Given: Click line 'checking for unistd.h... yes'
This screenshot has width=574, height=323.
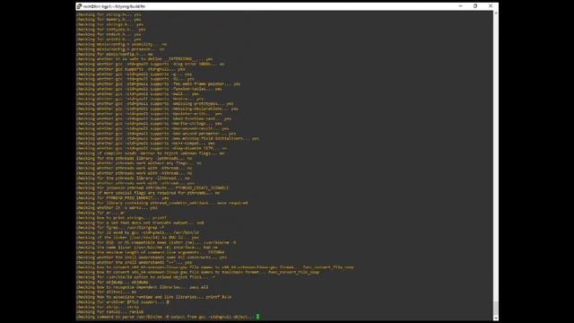Looking at the screenshot, I should [109, 39].
